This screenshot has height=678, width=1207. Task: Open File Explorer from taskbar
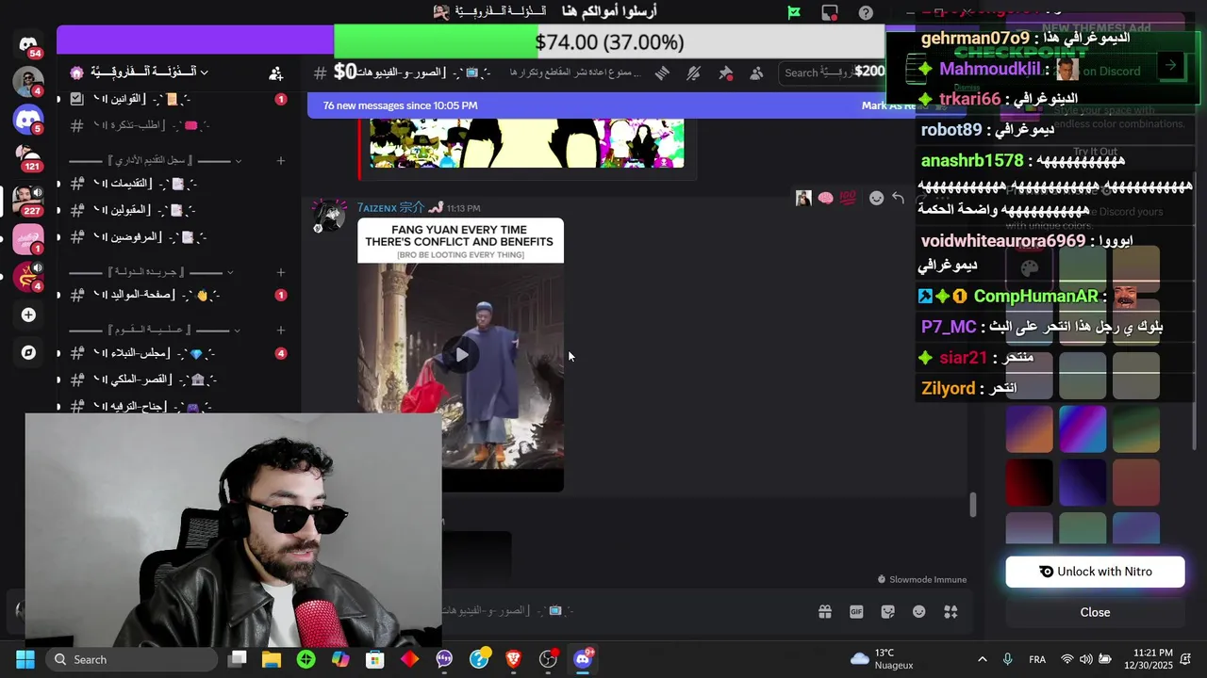(x=272, y=659)
